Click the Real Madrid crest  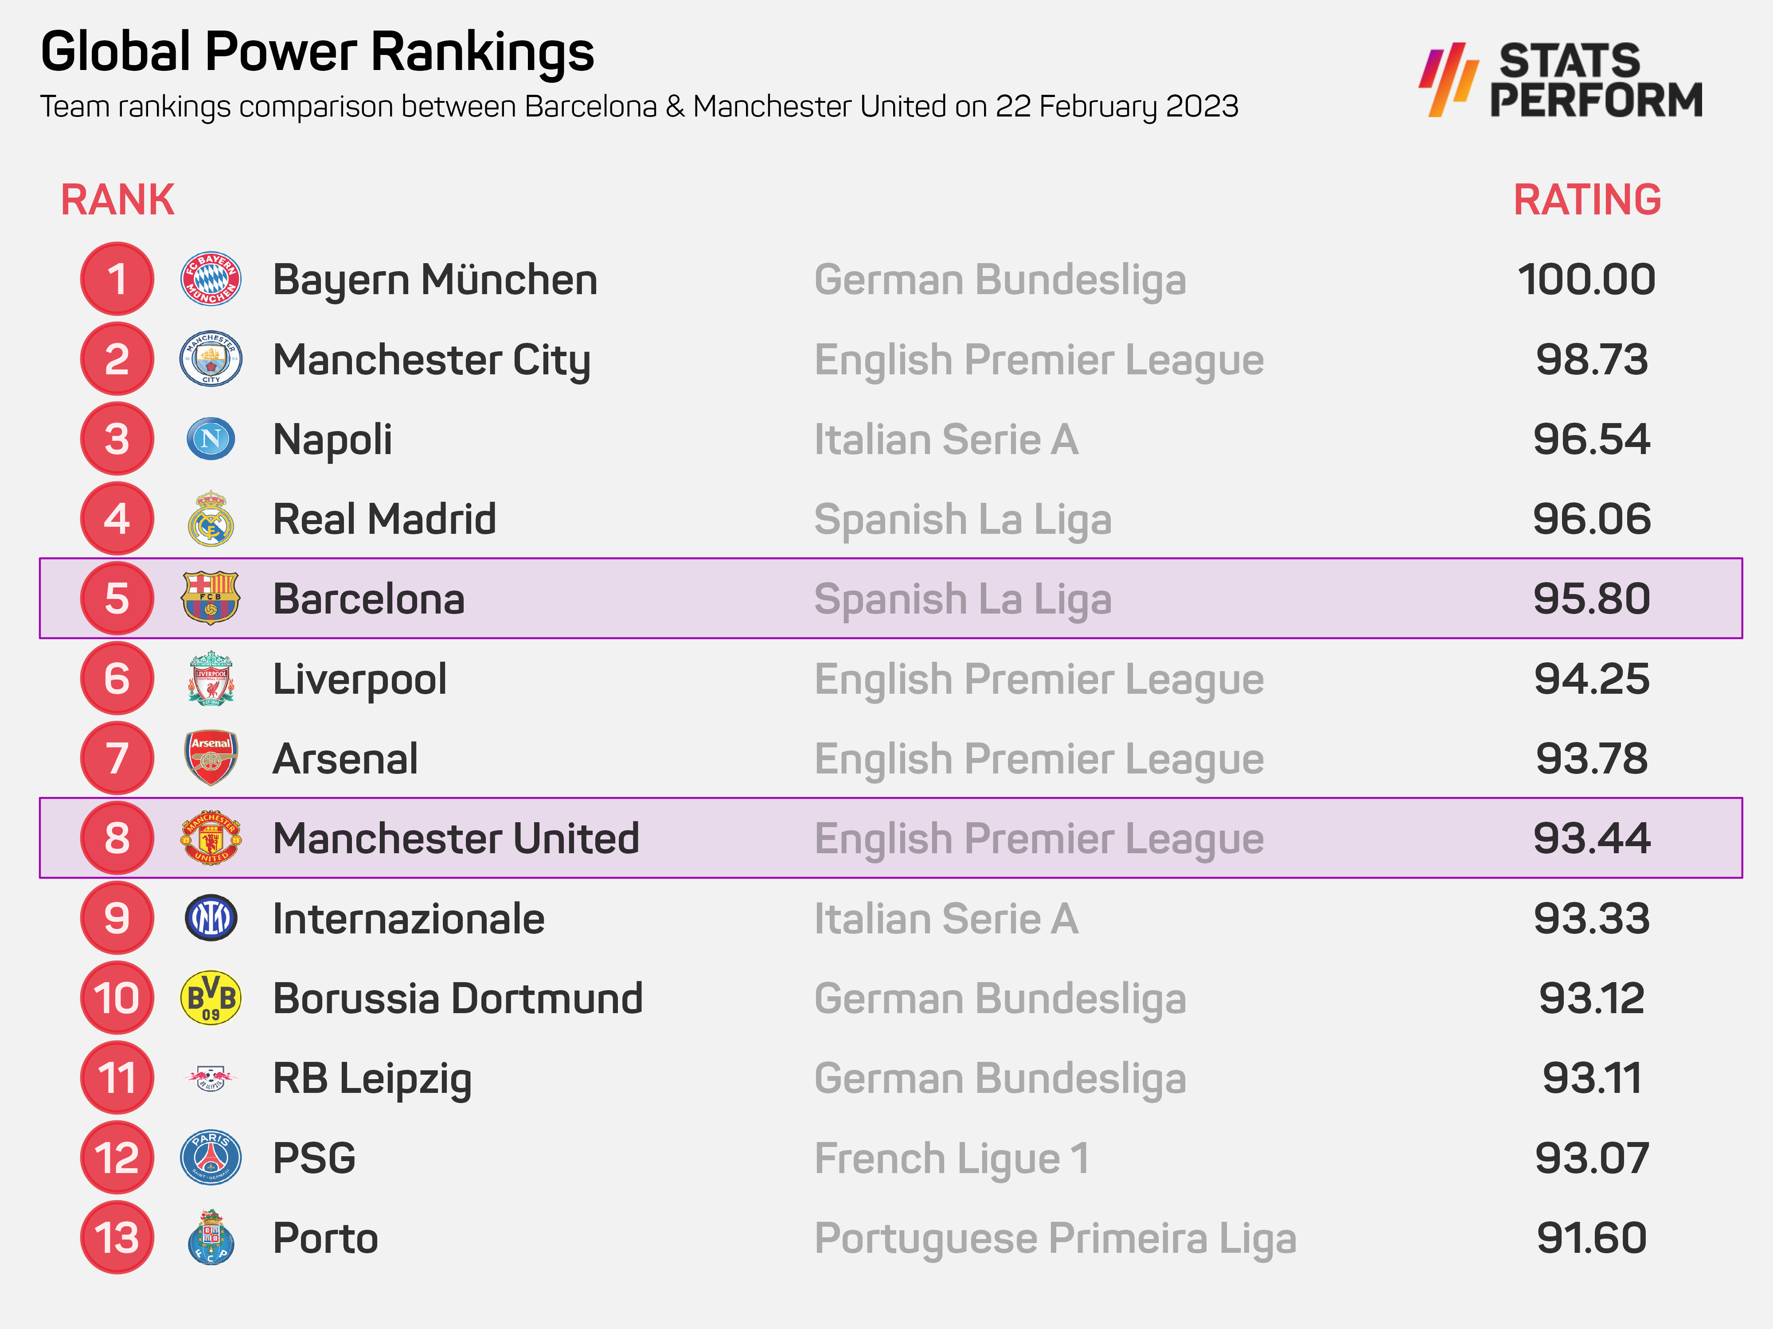(210, 519)
